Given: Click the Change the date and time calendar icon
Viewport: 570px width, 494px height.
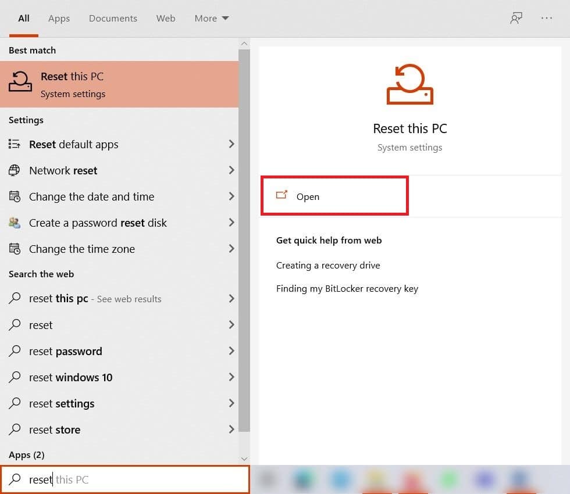Looking at the screenshot, I should coord(15,196).
